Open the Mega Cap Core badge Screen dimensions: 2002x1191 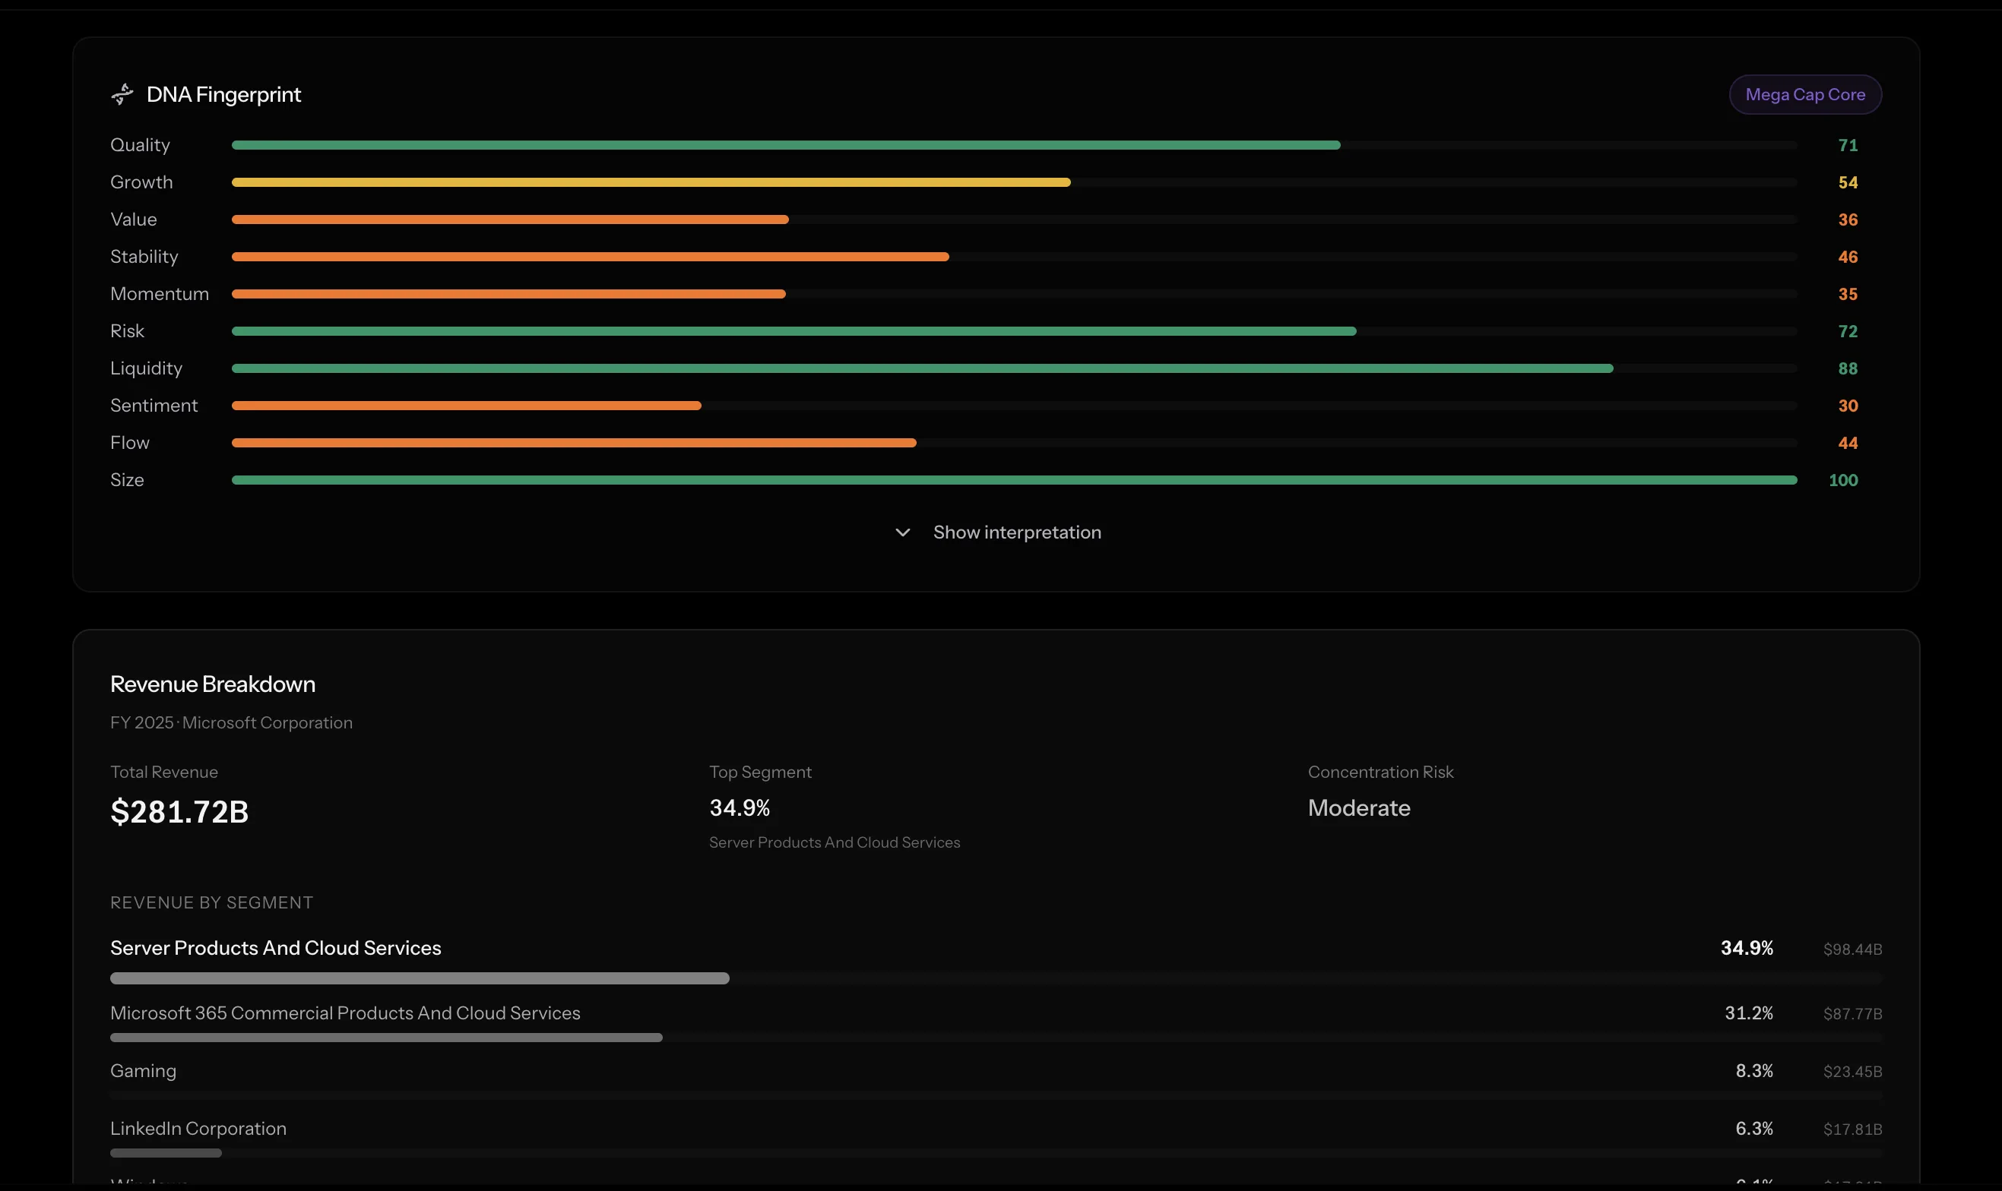(x=1805, y=94)
